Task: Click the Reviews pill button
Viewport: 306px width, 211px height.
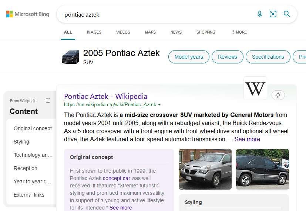Action: 227,57
